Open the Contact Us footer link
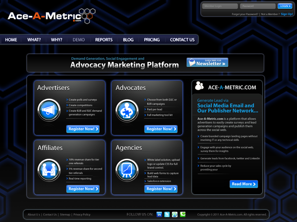Image resolution: width=297 pixels, height=222 pixels. 50,214
